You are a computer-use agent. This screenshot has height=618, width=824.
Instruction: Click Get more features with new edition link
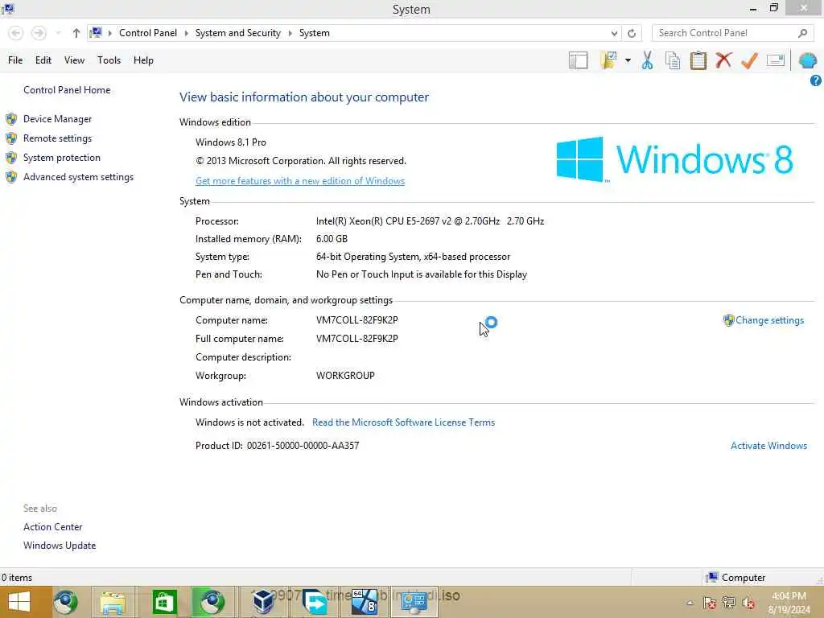300,181
